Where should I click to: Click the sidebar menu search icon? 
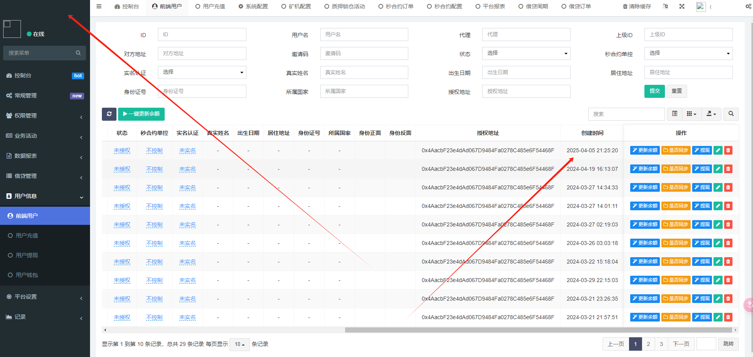[x=78, y=53]
